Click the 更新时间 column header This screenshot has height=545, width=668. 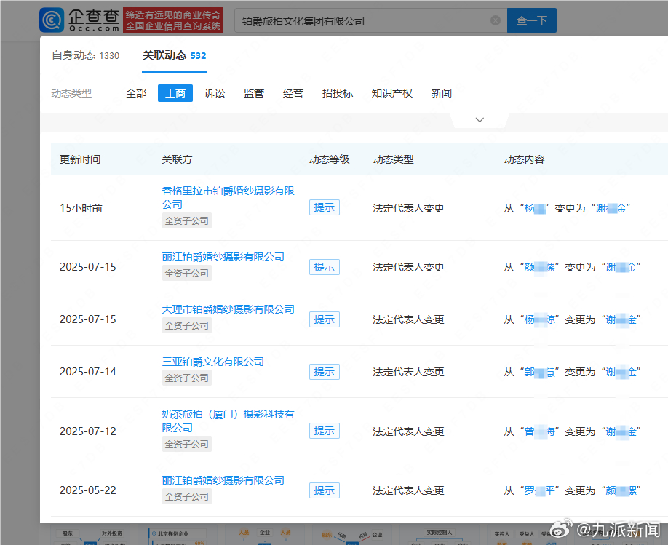(x=80, y=159)
